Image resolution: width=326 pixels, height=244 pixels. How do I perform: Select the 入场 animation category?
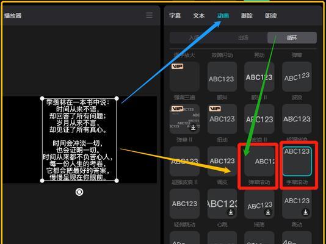tap(194, 38)
